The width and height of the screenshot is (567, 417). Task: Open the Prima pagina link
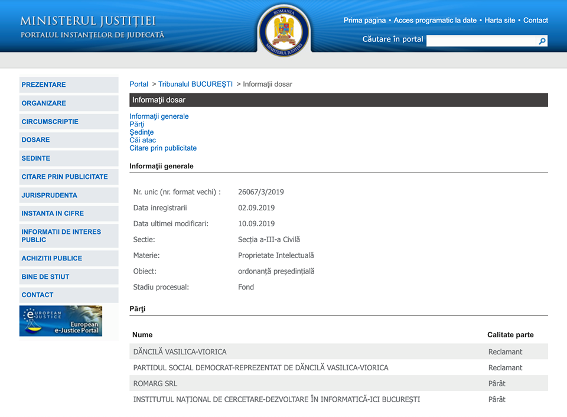coord(364,20)
